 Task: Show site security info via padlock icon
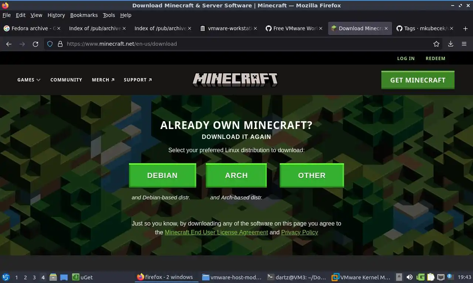click(x=60, y=44)
